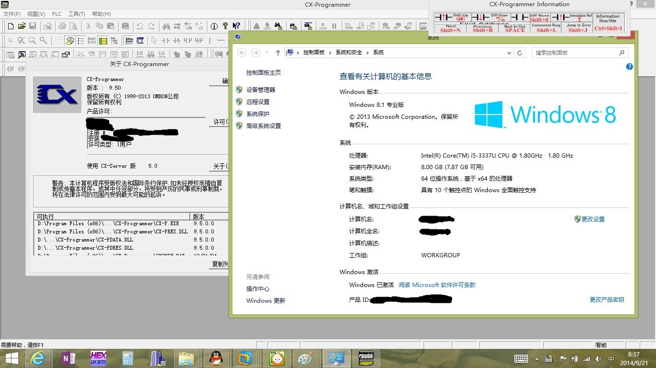Click the normally open contact ladder icon

click(166, 41)
